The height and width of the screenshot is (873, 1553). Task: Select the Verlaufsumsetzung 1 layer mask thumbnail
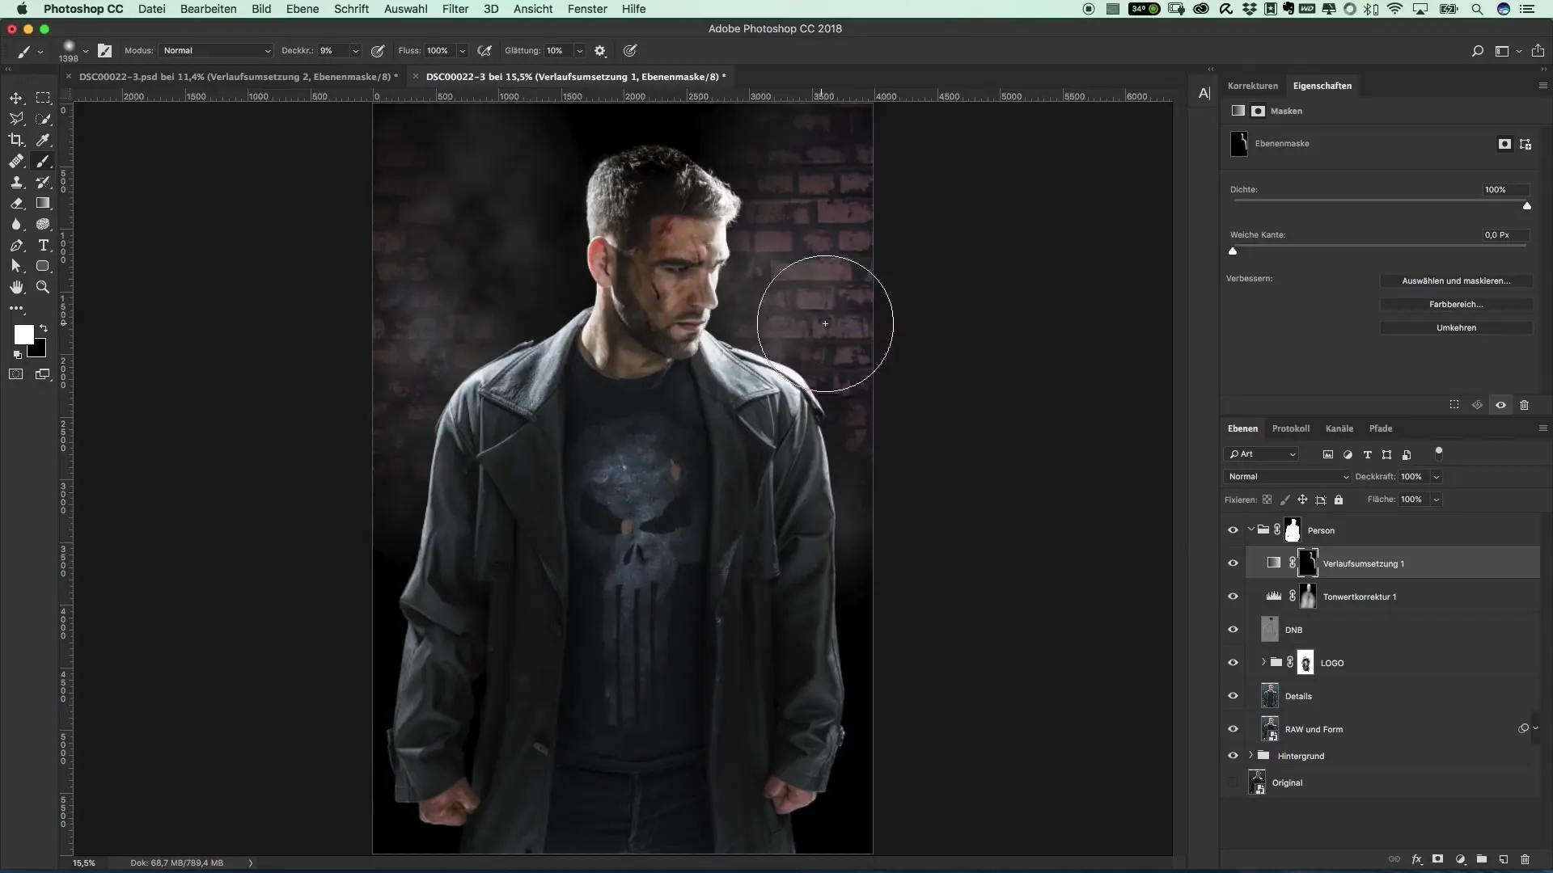(1307, 563)
